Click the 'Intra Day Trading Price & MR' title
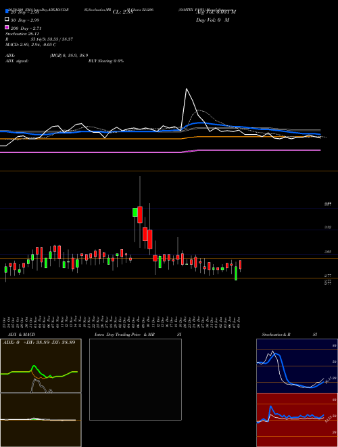Image resolution: width=338 pixels, height=447 pixels. pyautogui.click(x=124, y=335)
